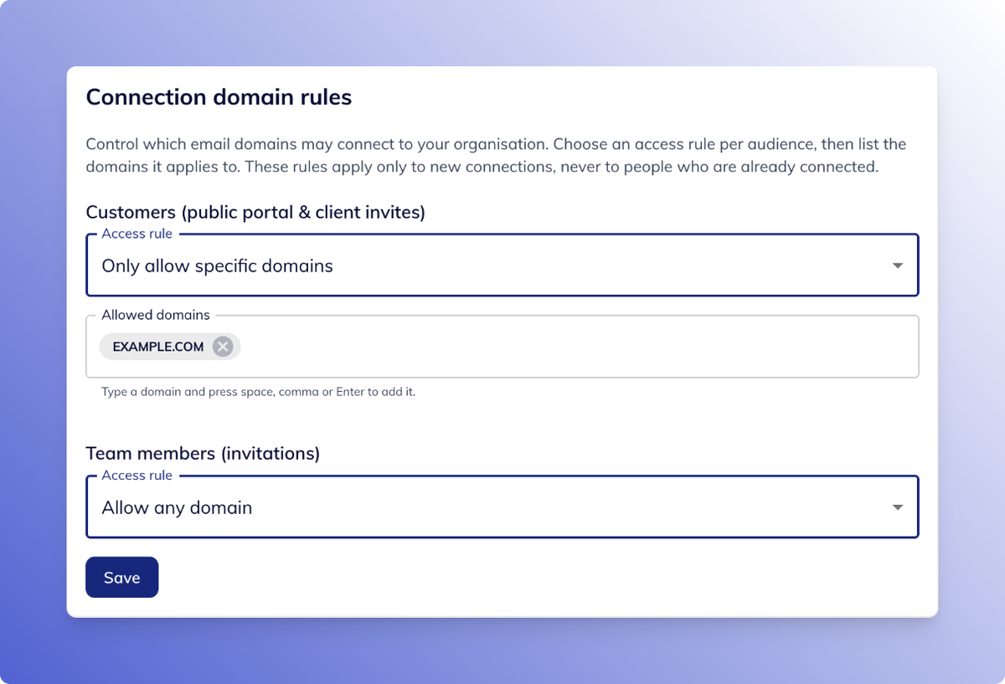Open the "Only allow specific domains" select
This screenshot has height=684, width=1005.
pyautogui.click(x=502, y=265)
